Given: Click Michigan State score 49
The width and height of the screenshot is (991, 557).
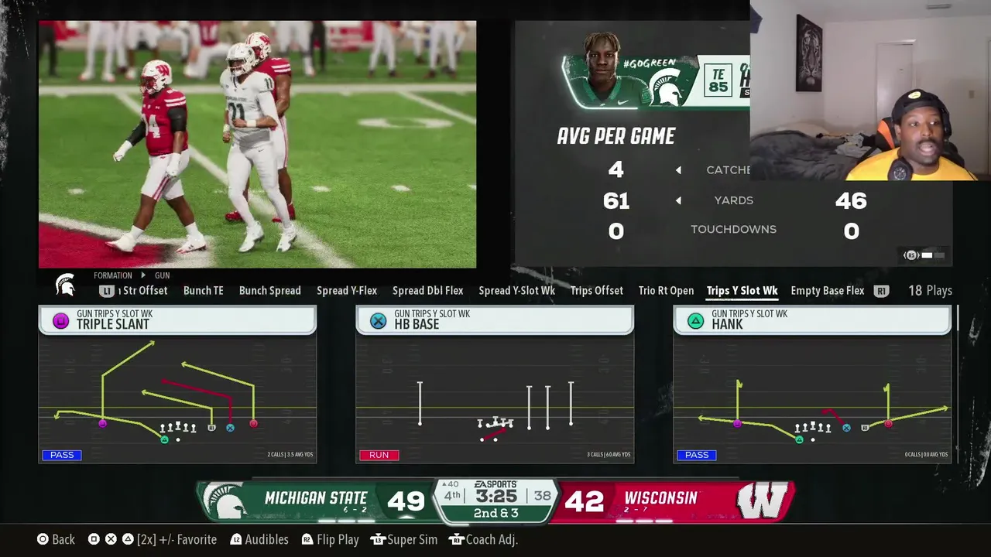Looking at the screenshot, I should click(x=406, y=502).
